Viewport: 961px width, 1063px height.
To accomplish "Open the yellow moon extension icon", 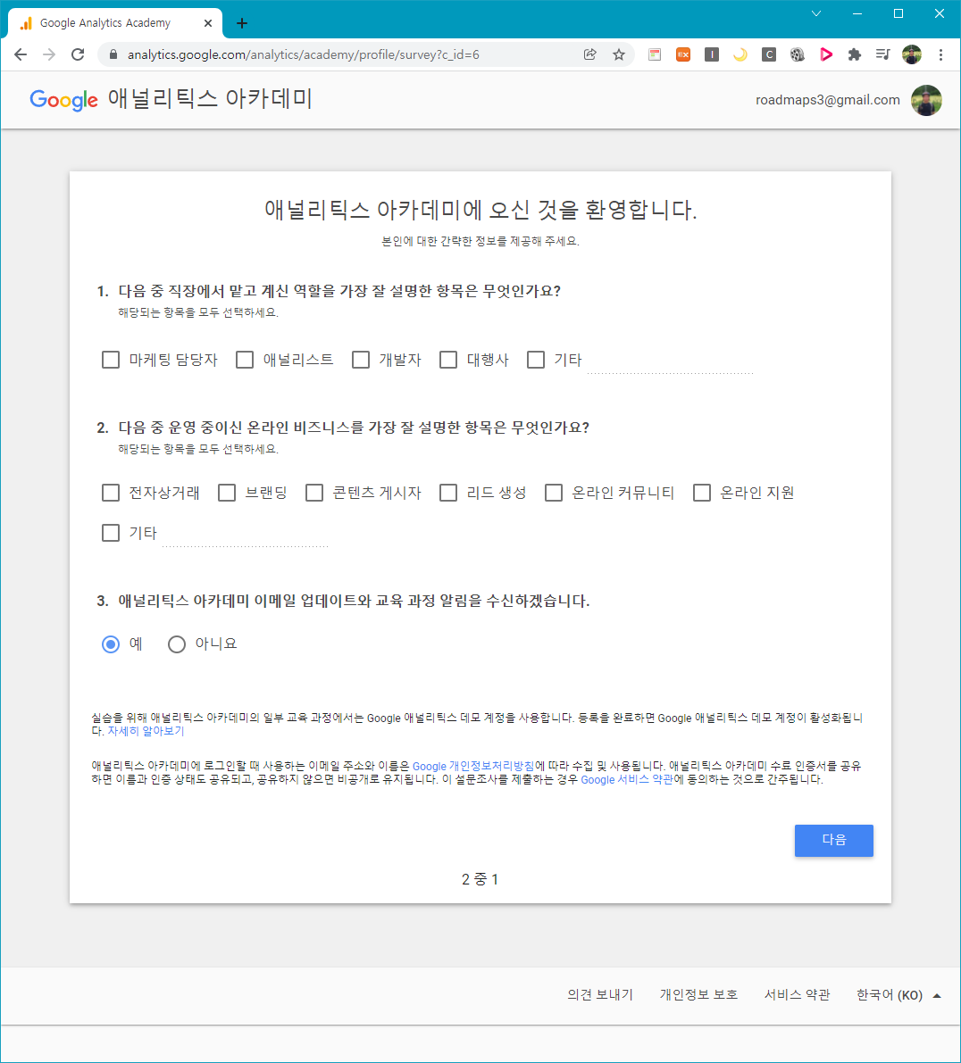I will [740, 55].
